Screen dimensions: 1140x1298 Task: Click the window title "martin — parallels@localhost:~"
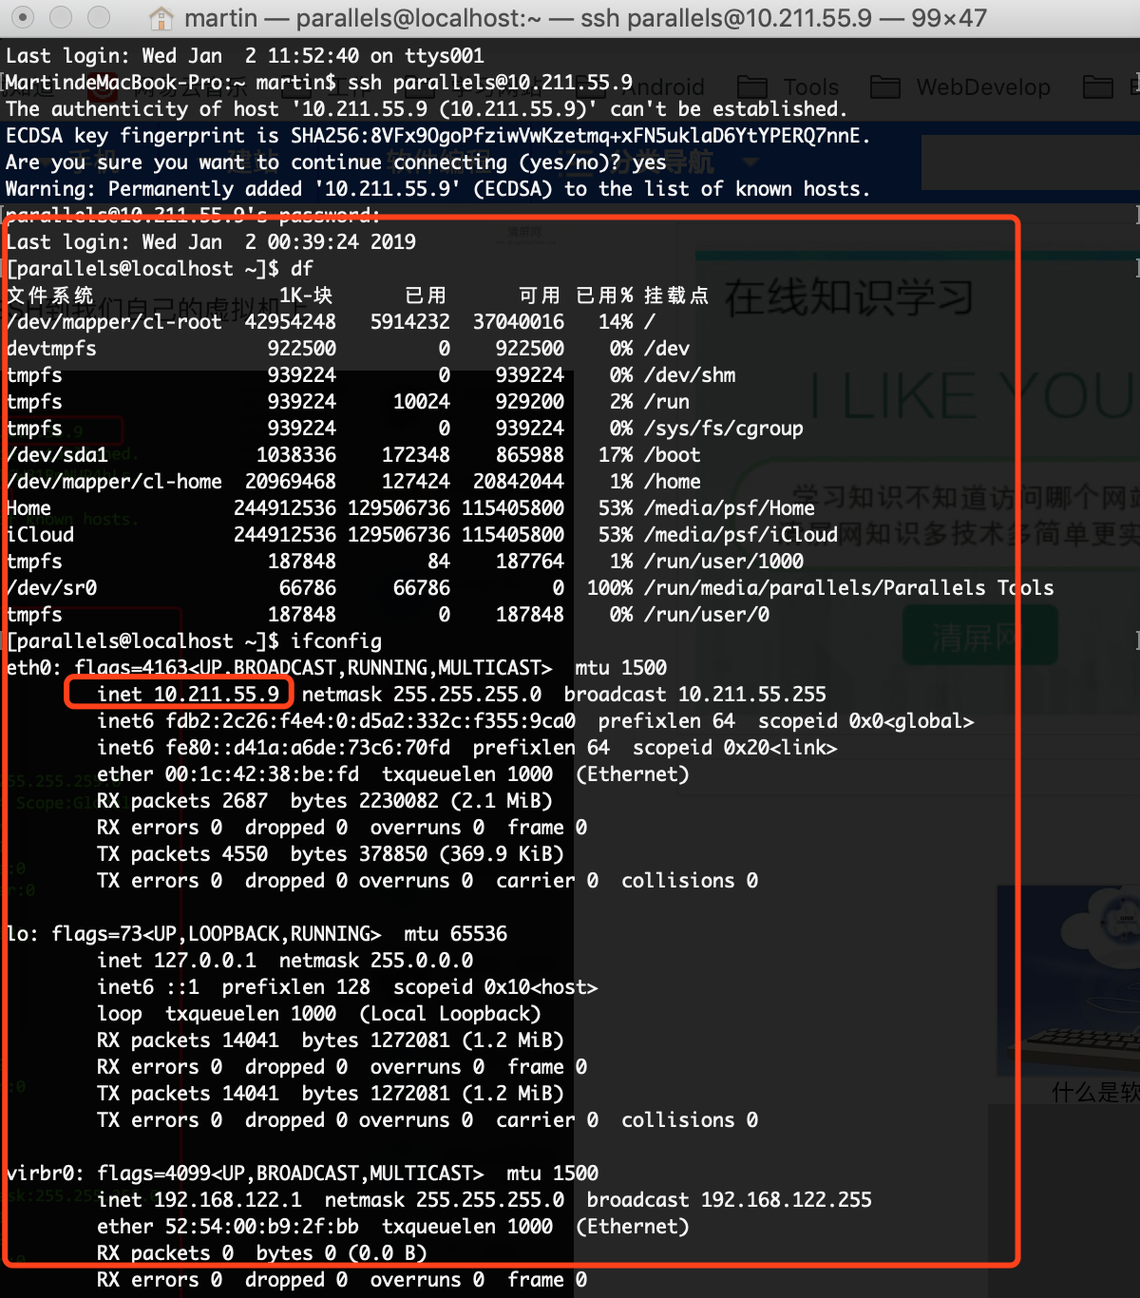coord(363,18)
